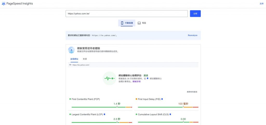
Task: Click the real user experience people icon
Action: (x=71, y=50)
